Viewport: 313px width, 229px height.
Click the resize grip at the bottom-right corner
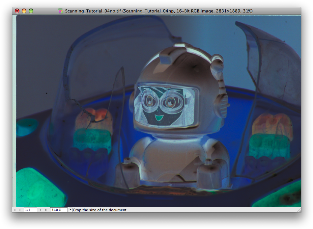299,210
